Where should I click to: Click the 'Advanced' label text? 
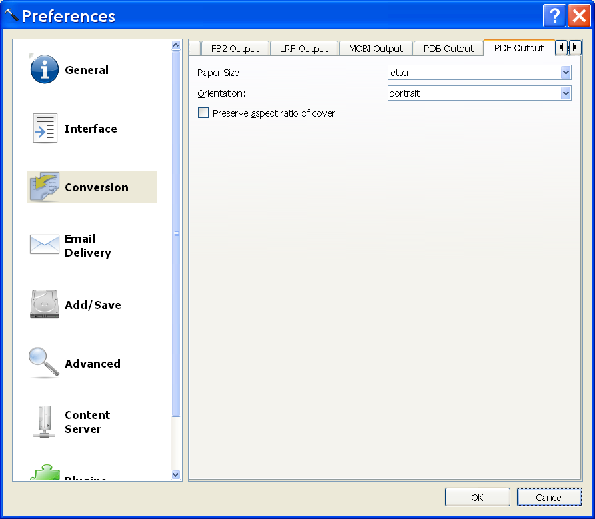point(93,364)
